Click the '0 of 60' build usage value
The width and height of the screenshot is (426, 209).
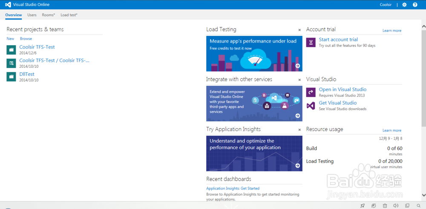[x=395, y=149]
